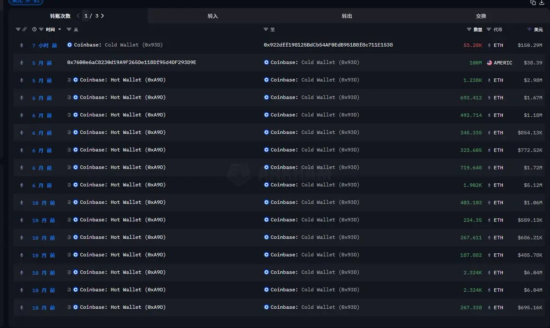Click the contract document icon in the 692.412 ETH row

69,98
